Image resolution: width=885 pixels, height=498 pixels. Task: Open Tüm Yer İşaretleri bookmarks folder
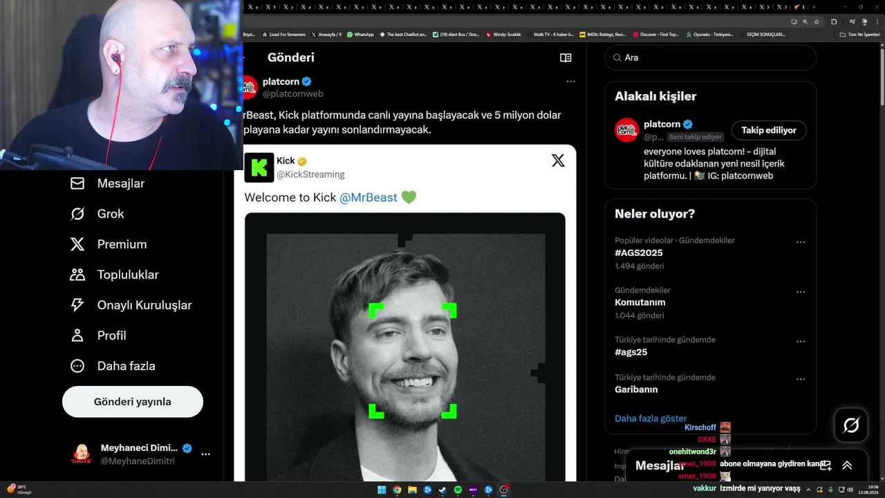860,34
